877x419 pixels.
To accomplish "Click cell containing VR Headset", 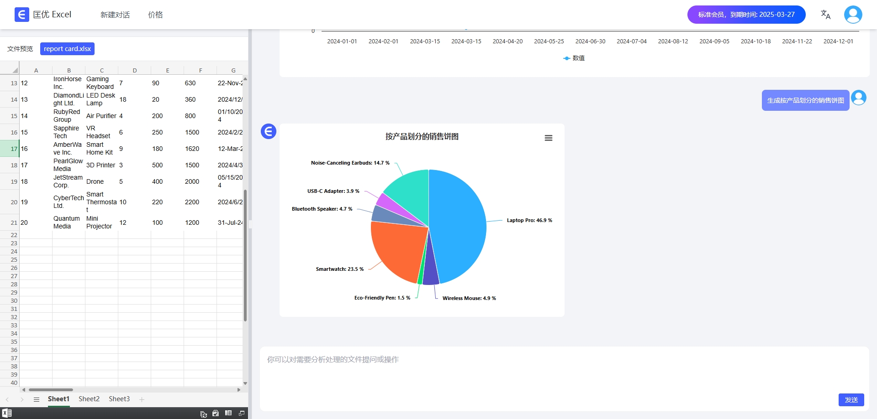I will (x=102, y=132).
